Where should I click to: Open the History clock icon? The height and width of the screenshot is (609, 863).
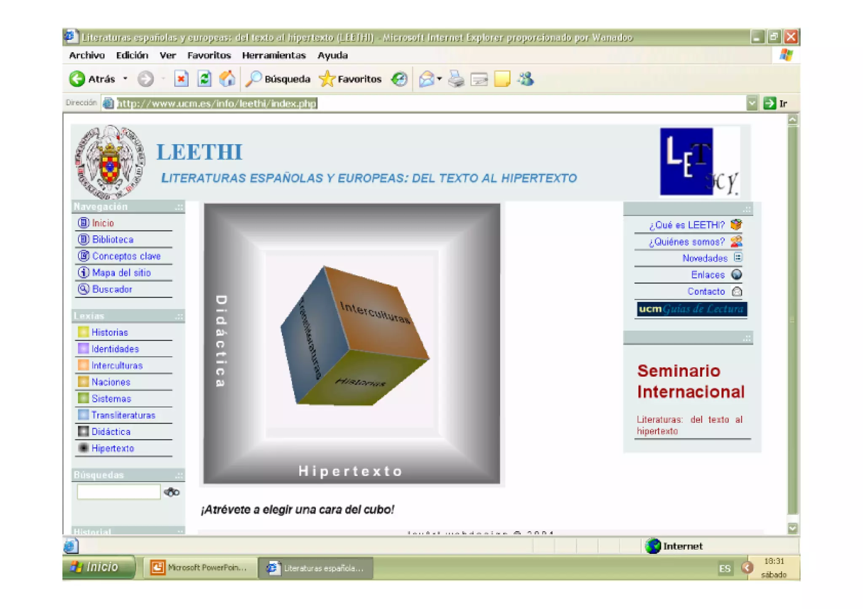pos(399,79)
